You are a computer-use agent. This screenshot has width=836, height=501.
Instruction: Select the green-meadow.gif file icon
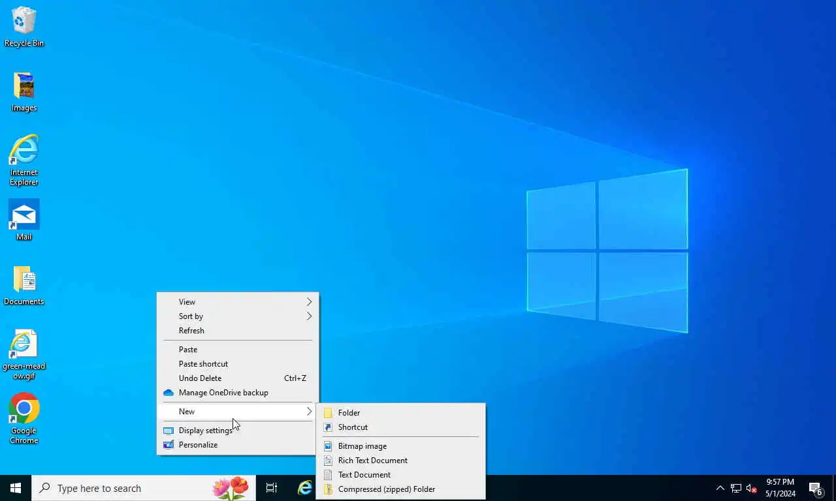[24, 354]
